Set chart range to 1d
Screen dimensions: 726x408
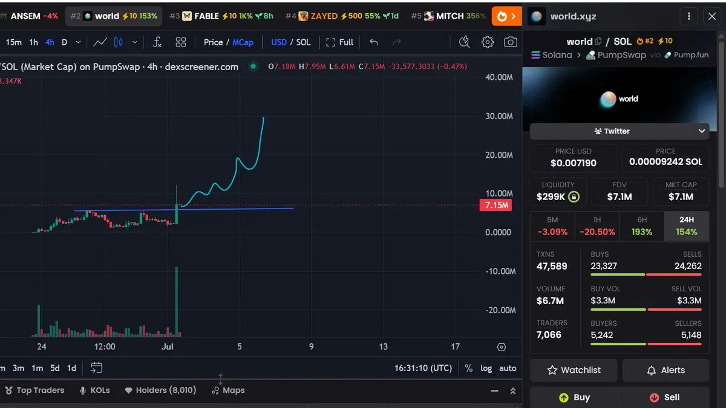pos(71,368)
